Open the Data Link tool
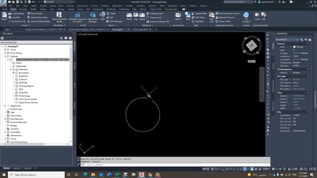The width and height of the screenshot is (317, 178). (x=211, y=17)
